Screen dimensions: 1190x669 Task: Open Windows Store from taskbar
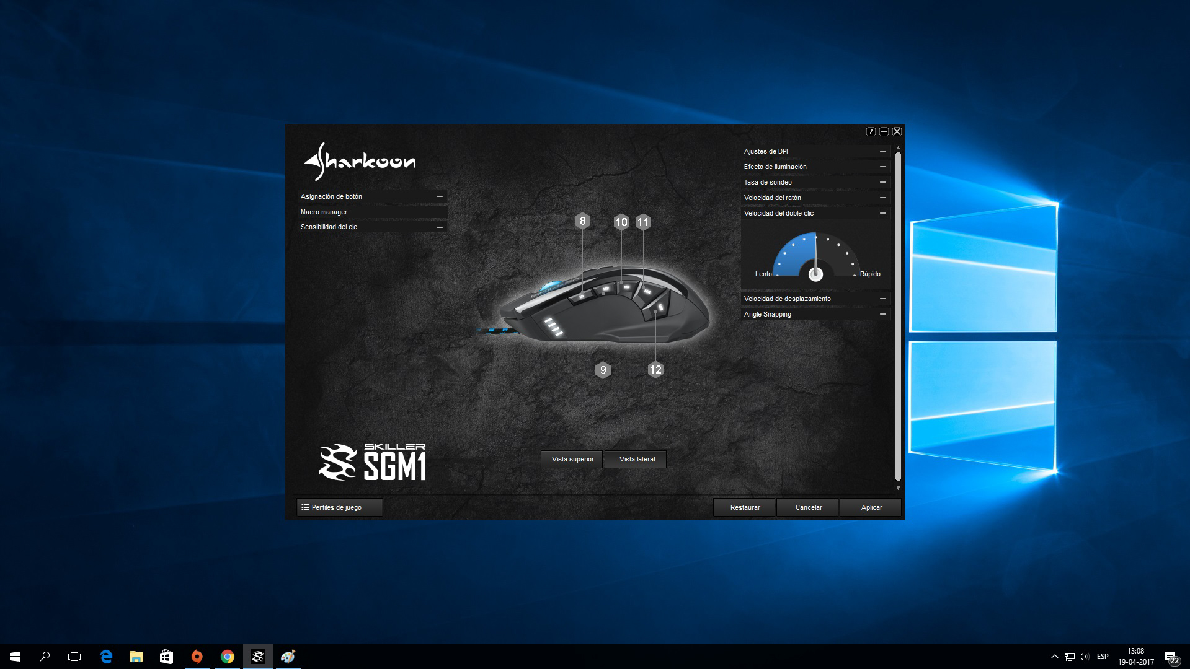[x=166, y=657]
